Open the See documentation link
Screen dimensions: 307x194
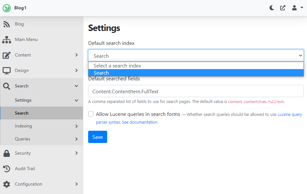139,122
